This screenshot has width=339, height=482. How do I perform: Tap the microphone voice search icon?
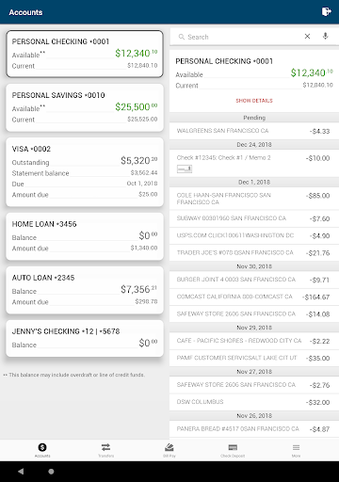(326, 37)
